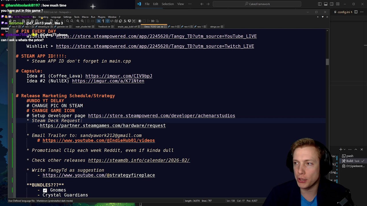Split the VS Code editor right

tap(356, 12)
